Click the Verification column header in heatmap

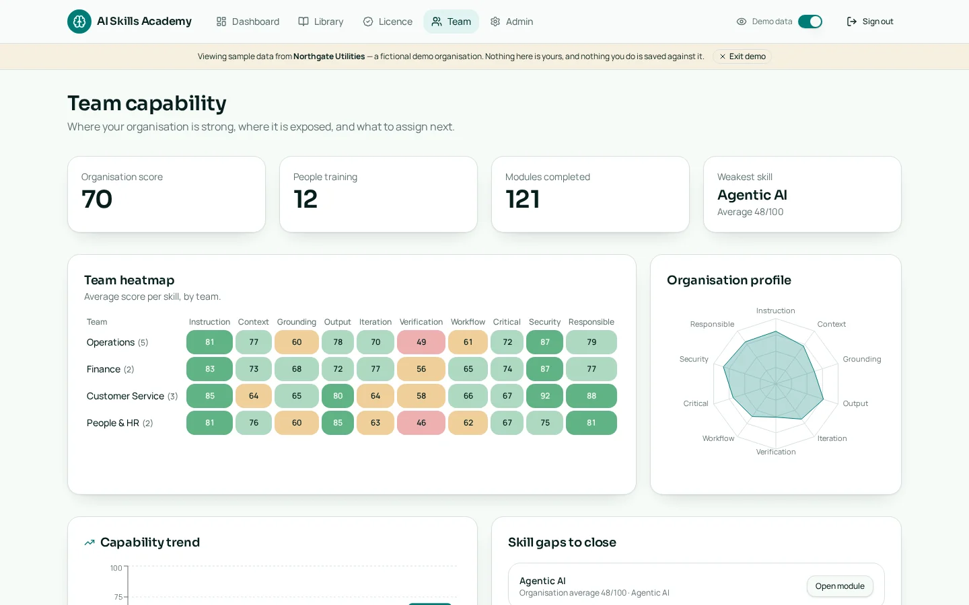(x=421, y=322)
